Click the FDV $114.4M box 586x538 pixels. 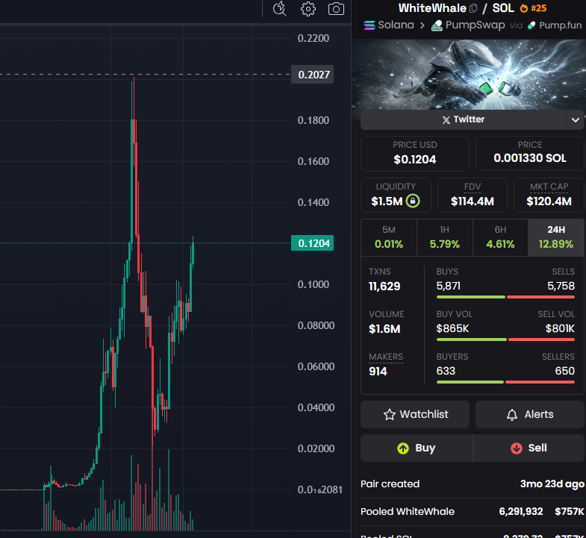pyautogui.click(x=473, y=195)
